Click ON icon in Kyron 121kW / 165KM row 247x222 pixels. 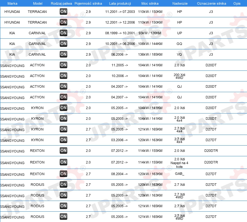pos(63,129)
